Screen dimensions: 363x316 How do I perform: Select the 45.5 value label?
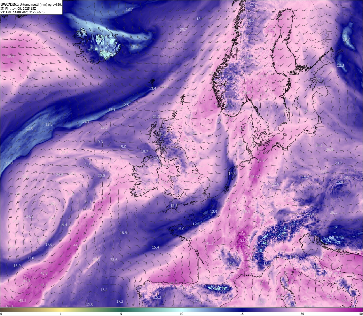click(x=23, y=300)
